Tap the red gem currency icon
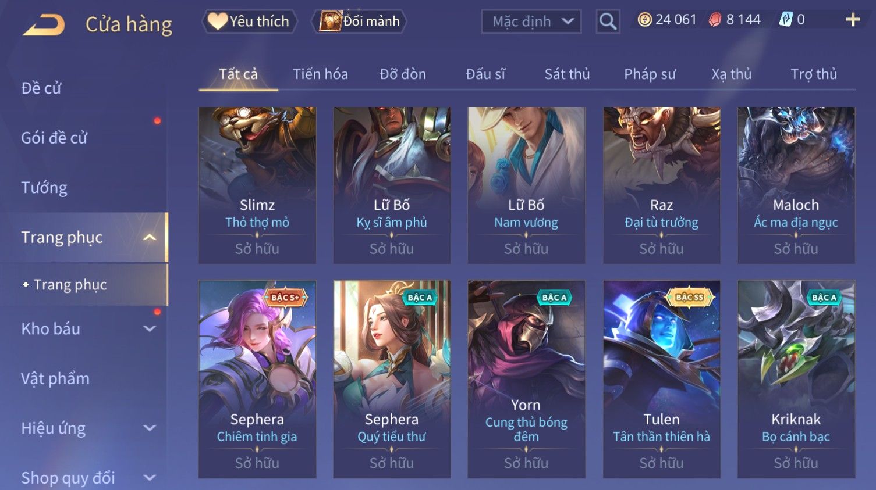 pos(715,20)
